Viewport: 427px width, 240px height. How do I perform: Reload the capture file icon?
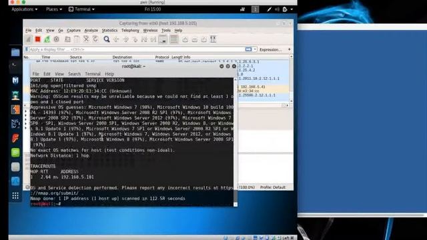[95, 39]
